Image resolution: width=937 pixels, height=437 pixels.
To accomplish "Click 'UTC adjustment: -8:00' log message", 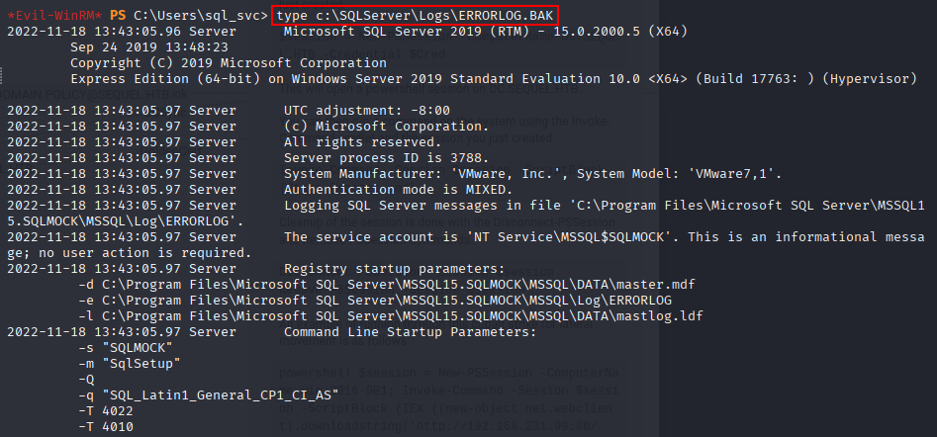I will click(x=367, y=111).
